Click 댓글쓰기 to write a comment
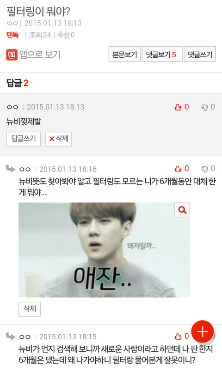The width and height of the screenshot is (222, 379). [200, 54]
